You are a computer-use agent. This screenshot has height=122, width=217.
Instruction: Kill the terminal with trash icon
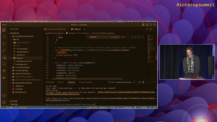click(143, 82)
